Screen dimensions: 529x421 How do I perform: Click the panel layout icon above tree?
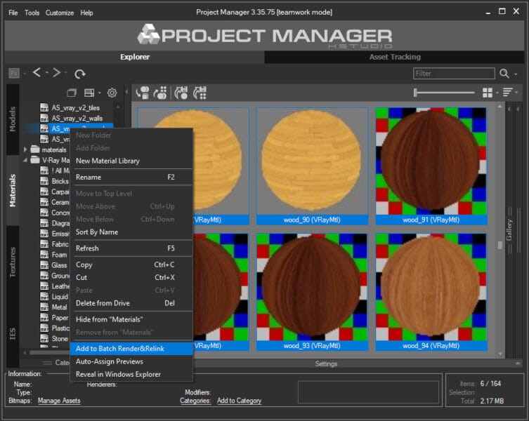click(89, 93)
